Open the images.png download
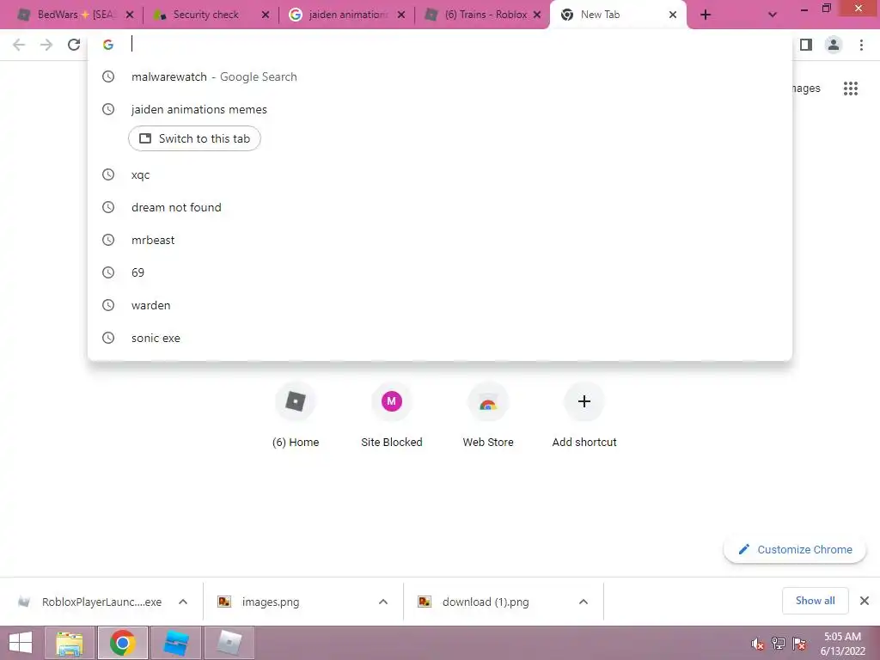 pyautogui.click(x=258, y=602)
